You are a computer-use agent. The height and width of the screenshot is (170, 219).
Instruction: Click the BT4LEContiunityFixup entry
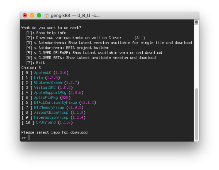tap(56, 103)
